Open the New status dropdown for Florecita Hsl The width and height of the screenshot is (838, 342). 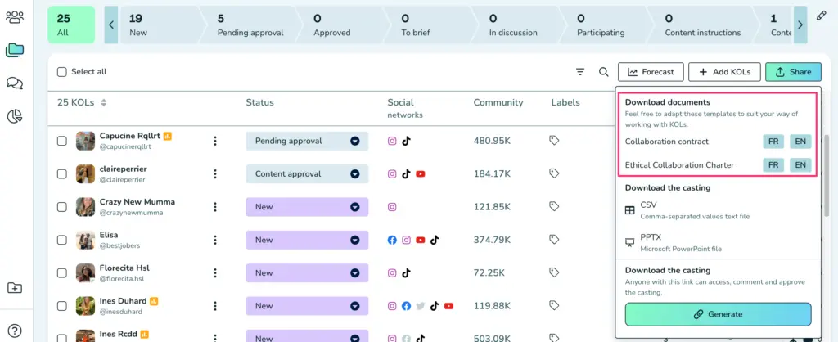pos(307,273)
